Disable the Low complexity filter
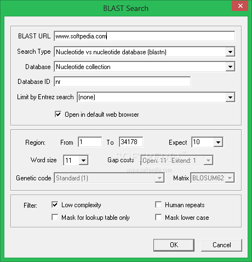 [x=55, y=205]
